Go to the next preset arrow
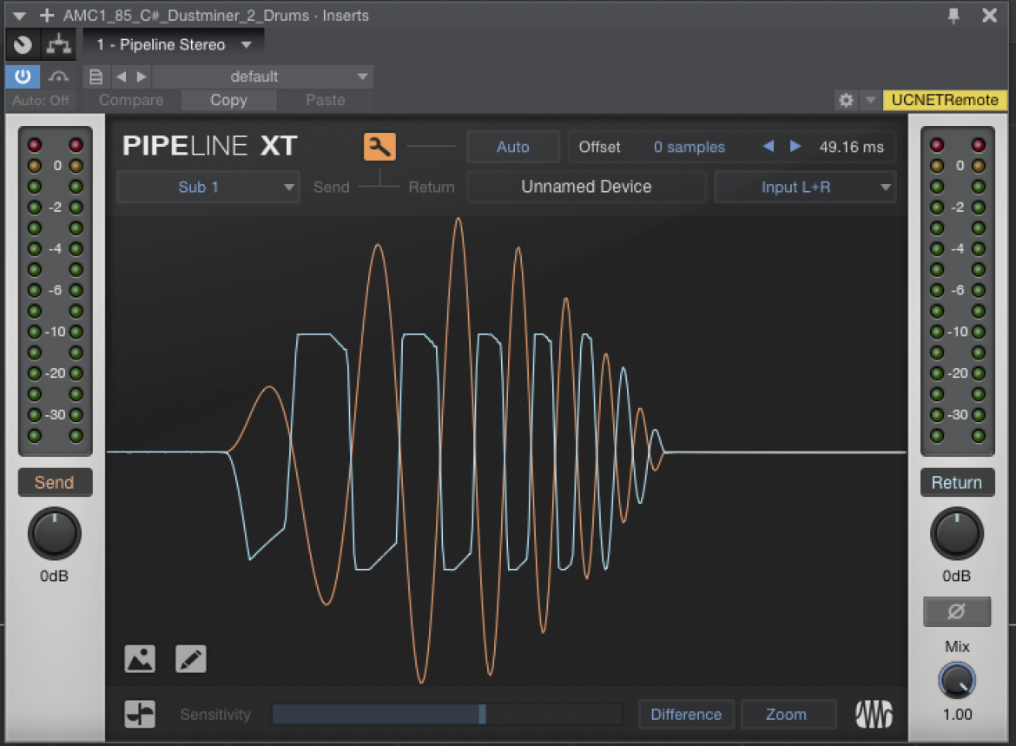The image size is (1016, 746). [x=142, y=76]
